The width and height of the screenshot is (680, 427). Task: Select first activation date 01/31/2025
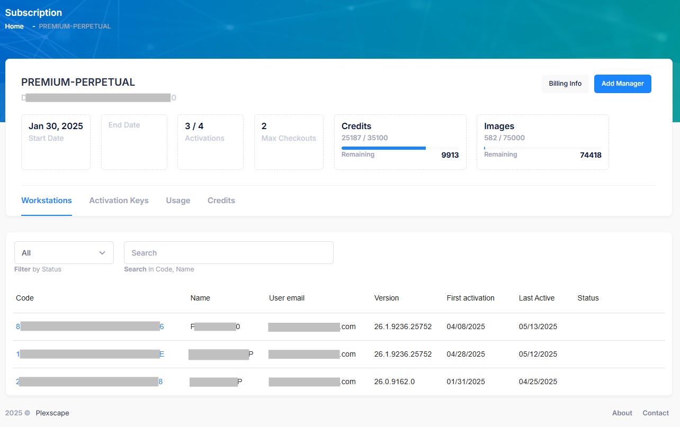466,381
